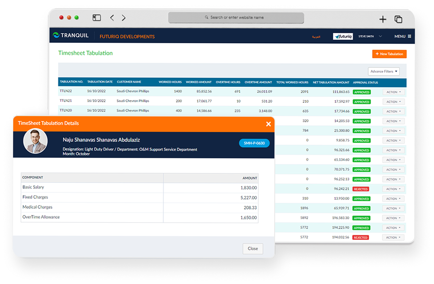Click the futuriq company logo
This screenshot has height=284, width=434.
pyautogui.click(x=343, y=36)
